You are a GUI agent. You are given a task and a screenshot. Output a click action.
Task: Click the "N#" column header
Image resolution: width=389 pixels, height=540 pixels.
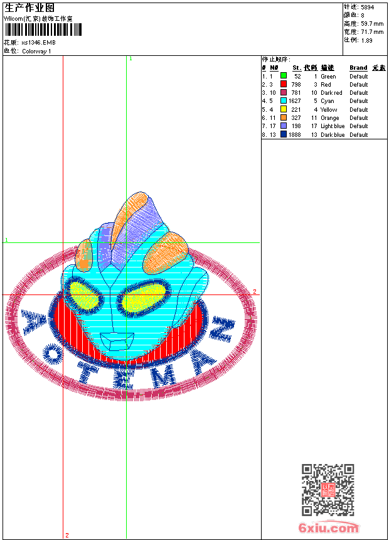click(274, 68)
